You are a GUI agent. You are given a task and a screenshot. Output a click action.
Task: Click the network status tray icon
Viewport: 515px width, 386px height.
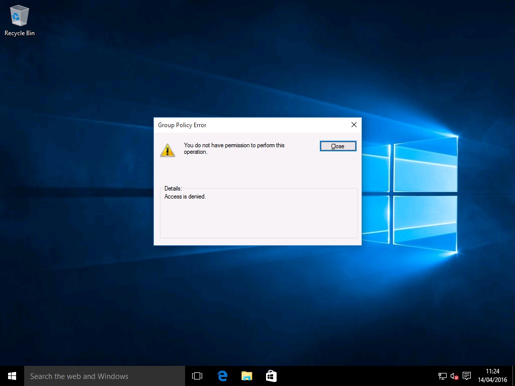[443, 376]
